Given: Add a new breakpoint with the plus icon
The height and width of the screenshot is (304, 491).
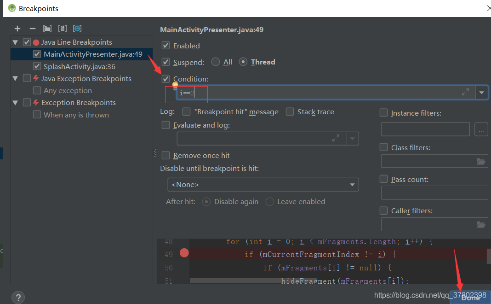Looking at the screenshot, I should (x=17, y=28).
